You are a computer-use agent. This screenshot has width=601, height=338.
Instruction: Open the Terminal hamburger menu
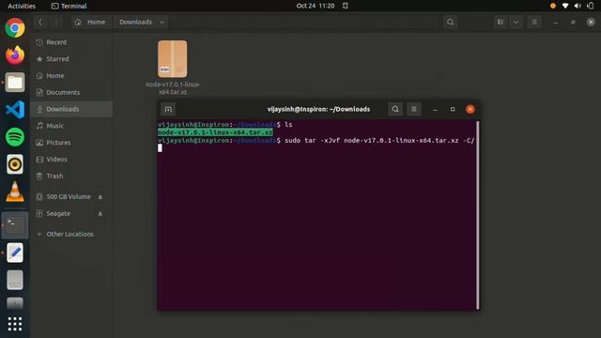point(414,109)
